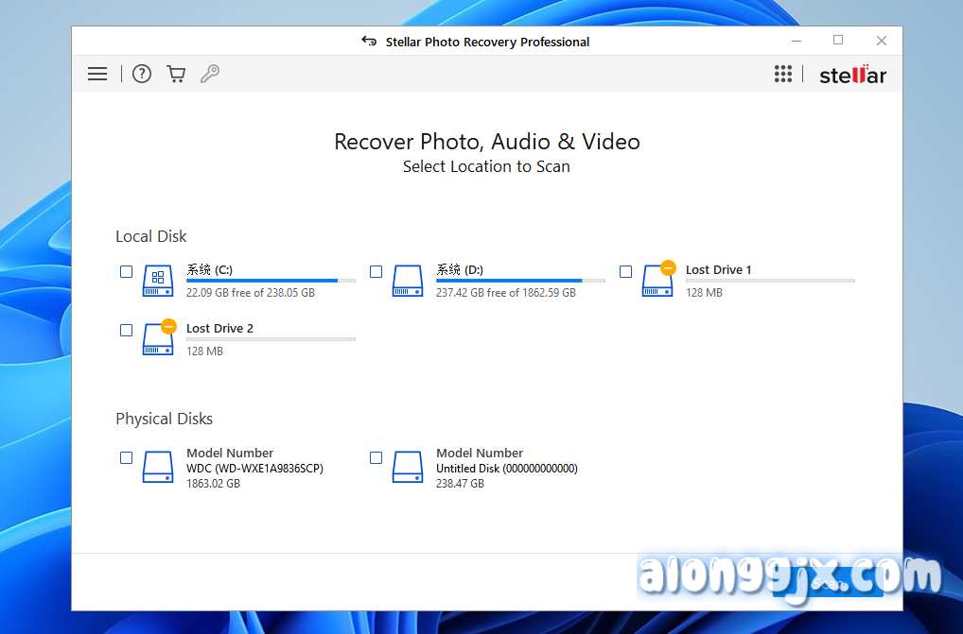Click the C: drive usage bar

(271, 281)
